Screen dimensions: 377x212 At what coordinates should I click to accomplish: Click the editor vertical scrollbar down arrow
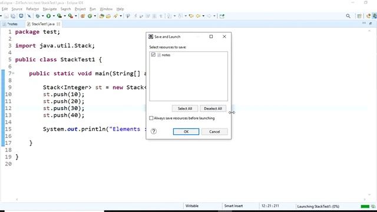pos(369,195)
